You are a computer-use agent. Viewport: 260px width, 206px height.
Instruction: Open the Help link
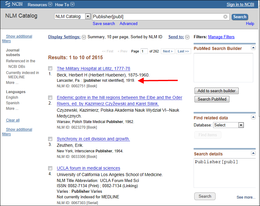click(x=250, y=23)
